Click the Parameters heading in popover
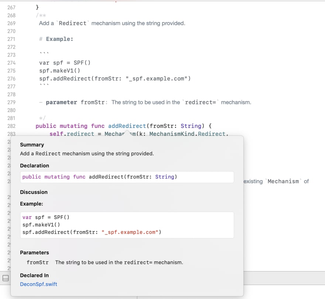 [34, 253]
